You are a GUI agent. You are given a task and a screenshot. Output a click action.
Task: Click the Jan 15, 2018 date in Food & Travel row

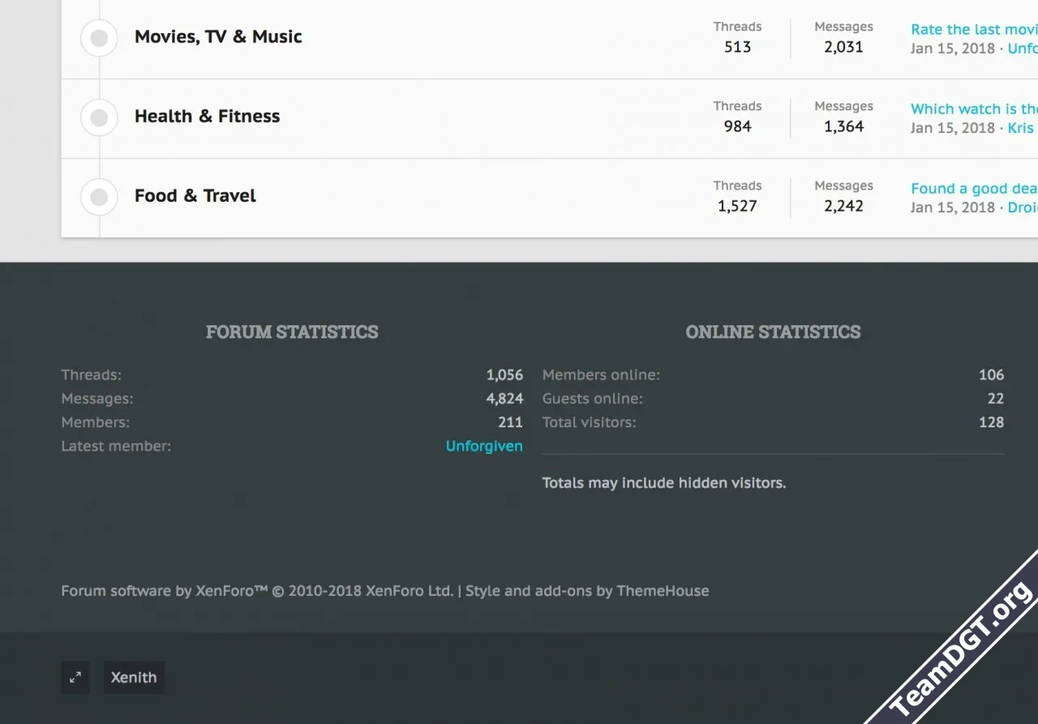[x=952, y=208]
